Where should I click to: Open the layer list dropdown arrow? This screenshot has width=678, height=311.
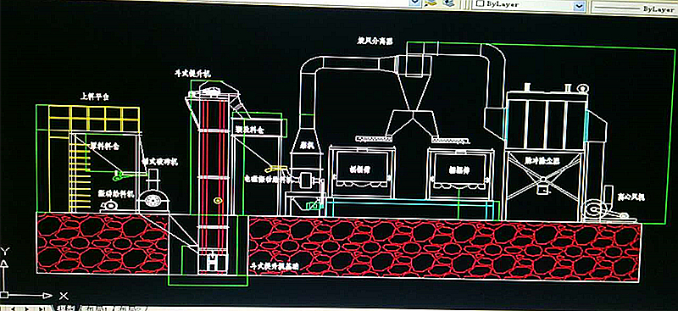point(415,3)
